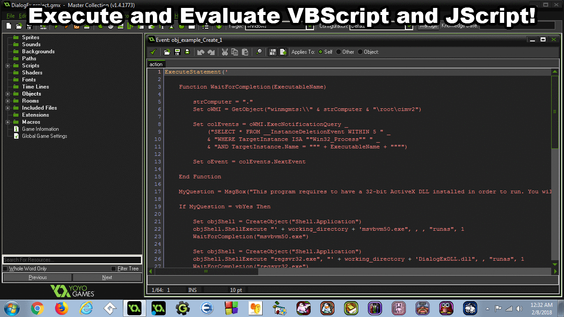
Task: Click Action Center flag tray icon
Action: (498, 308)
